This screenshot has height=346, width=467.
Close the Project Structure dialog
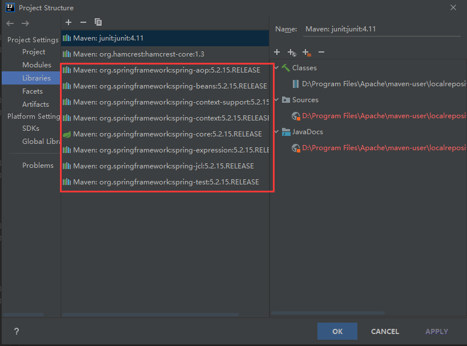pos(453,7)
